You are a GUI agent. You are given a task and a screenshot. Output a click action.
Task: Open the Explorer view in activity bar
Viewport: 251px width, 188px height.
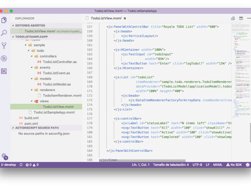tap(4, 20)
